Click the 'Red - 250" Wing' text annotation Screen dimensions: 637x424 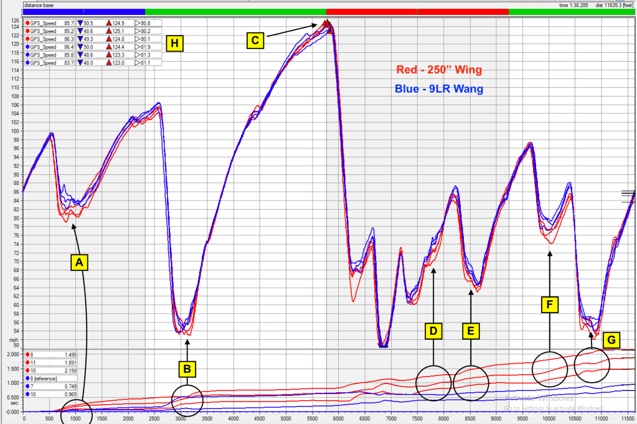coord(439,70)
